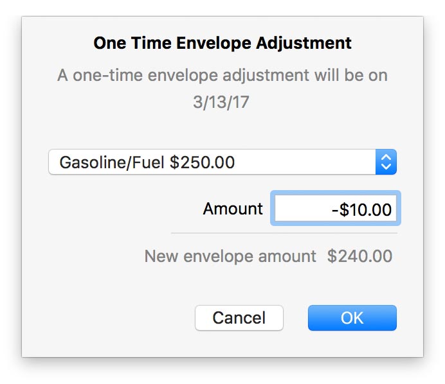Click the upward chevron of the envelope popup
This screenshot has height=384, width=445.
coord(386,158)
